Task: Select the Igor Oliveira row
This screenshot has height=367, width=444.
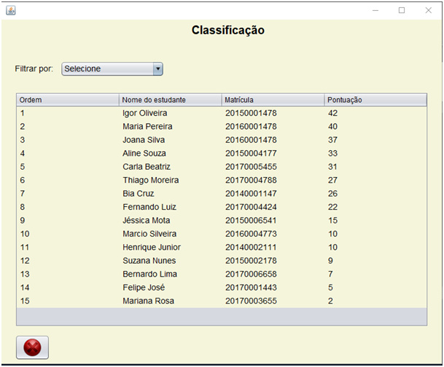Action: point(222,113)
